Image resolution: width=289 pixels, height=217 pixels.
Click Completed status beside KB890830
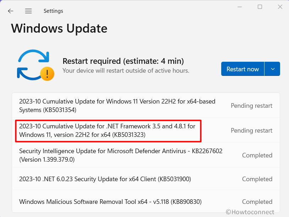(257, 201)
